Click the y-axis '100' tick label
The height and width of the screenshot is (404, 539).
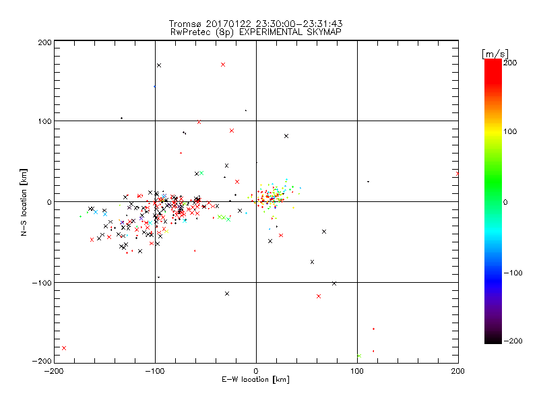[x=44, y=121]
